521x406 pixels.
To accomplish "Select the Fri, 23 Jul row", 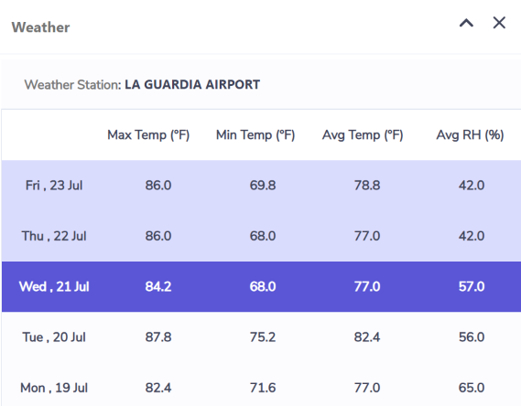I will point(261,186).
